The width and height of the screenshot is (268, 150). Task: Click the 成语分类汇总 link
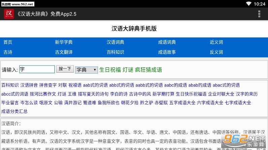click(x=14, y=111)
